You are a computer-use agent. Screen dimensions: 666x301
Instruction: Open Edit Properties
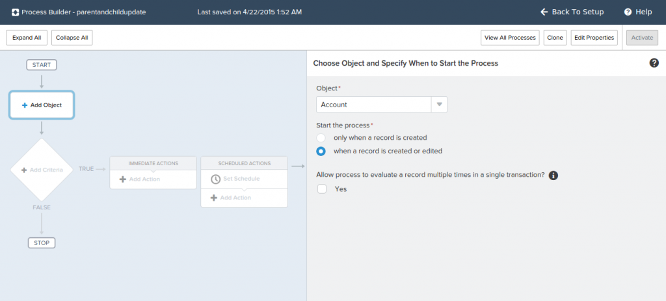click(x=594, y=37)
